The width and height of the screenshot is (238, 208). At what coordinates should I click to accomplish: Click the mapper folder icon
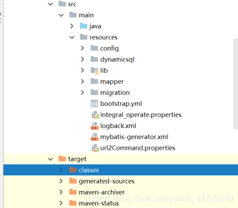click(x=94, y=81)
